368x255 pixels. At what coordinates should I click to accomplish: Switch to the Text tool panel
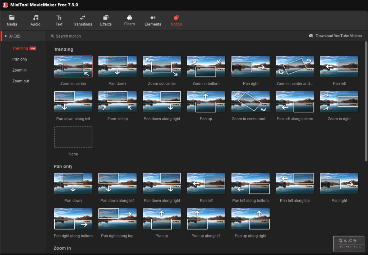click(59, 20)
